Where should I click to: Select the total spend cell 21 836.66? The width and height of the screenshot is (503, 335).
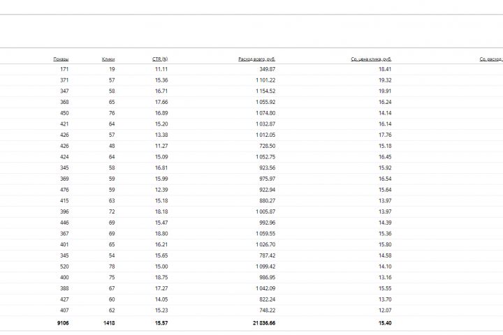point(261,323)
